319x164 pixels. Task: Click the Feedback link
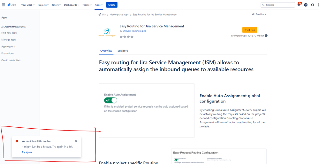tap(261, 14)
